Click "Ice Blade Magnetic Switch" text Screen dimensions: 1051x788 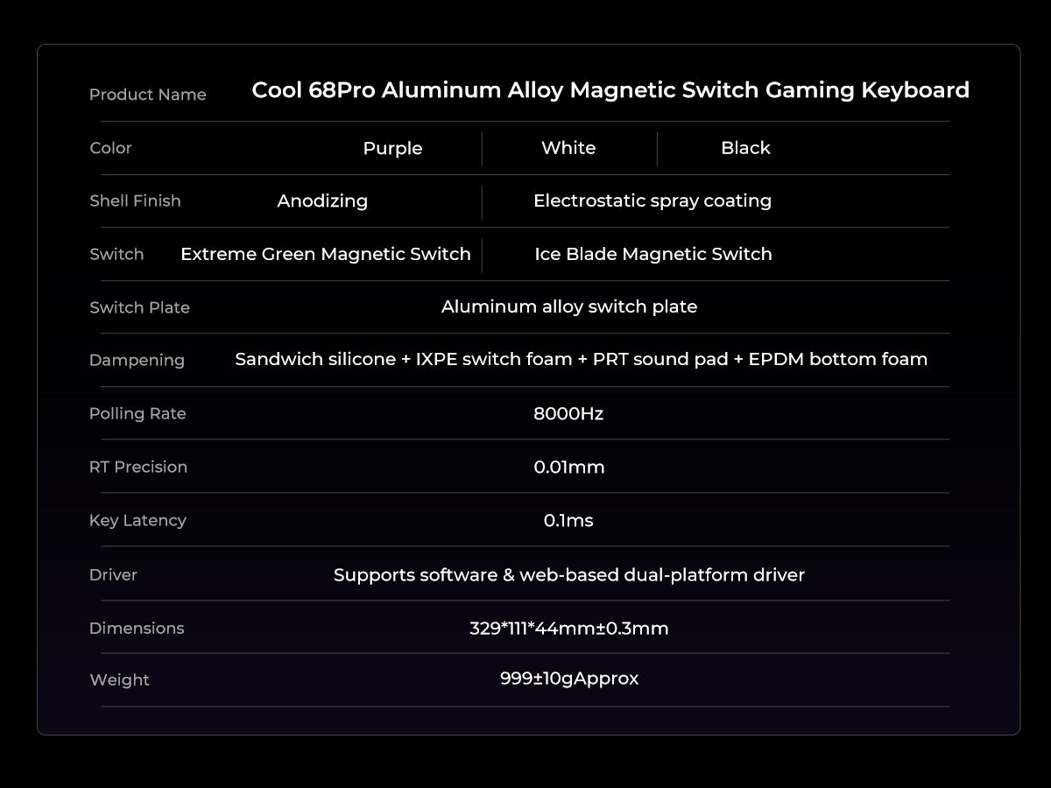[x=653, y=255]
